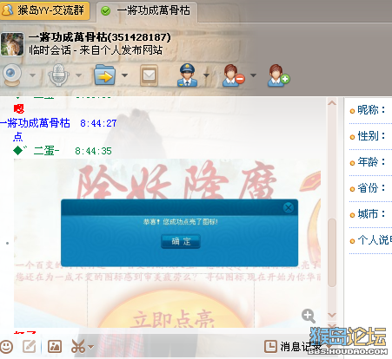Viewport: 392px width, 359px height.
Task: Click the 昵称 profile field label
Action: [371, 110]
